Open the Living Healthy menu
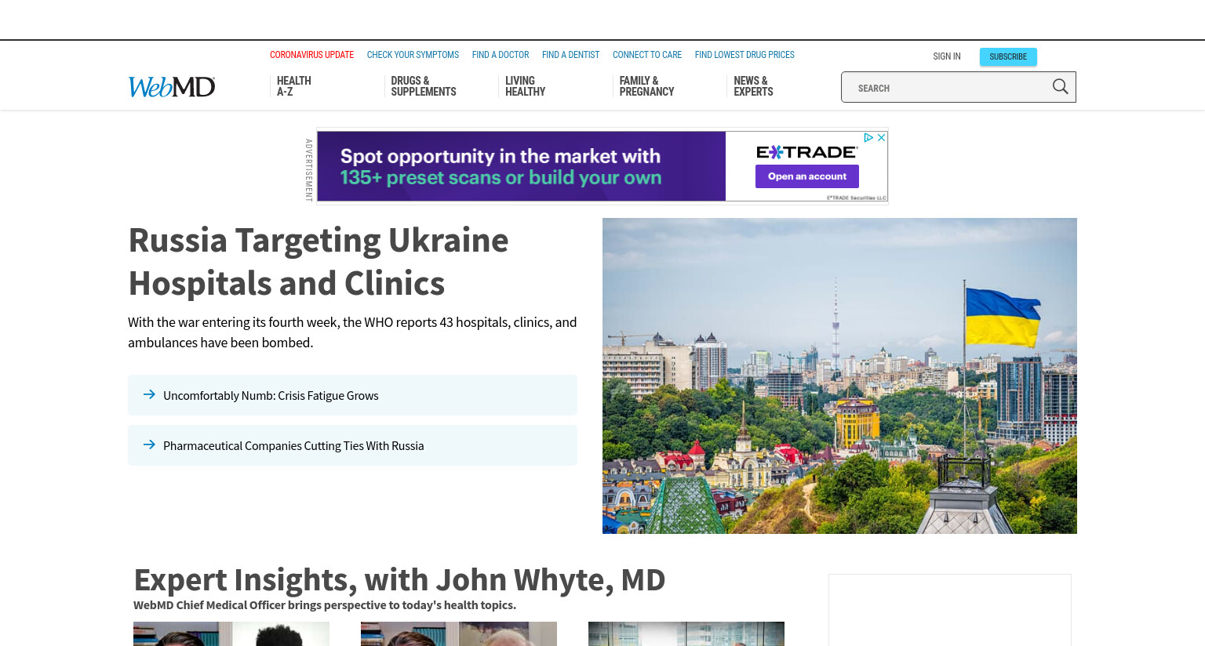Image resolution: width=1205 pixels, height=646 pixels. 525,86
